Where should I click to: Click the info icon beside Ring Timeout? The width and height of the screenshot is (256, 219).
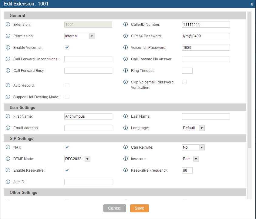click(126, 71)
